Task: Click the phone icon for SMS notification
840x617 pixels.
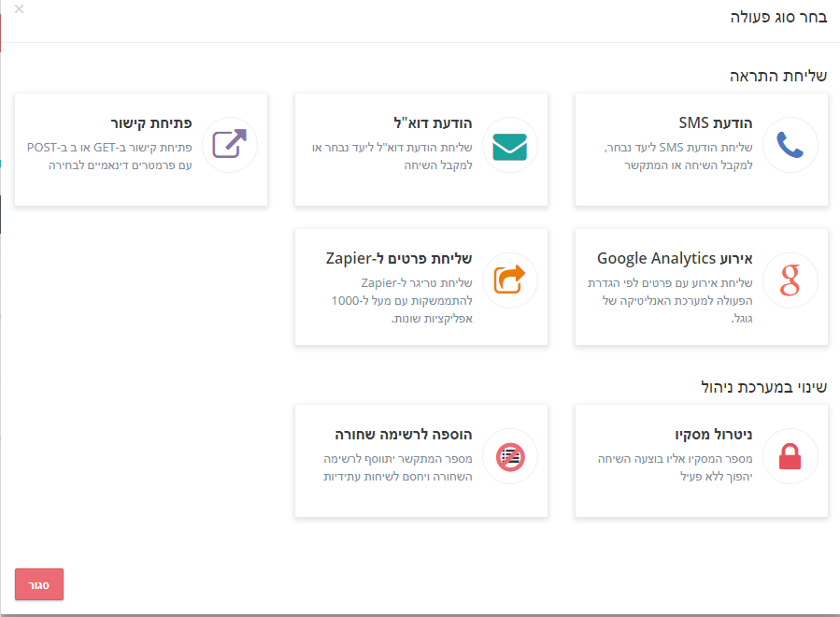Action: tap(790, 145)
